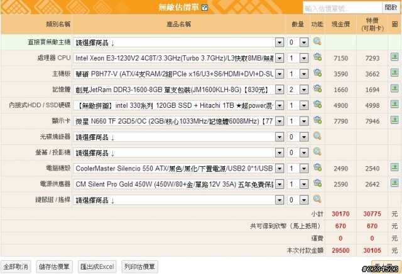Click the card payment amount 30105

pos(372,250)
